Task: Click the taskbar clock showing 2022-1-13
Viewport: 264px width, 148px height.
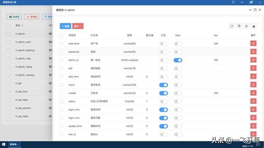Action: [247, 145]
